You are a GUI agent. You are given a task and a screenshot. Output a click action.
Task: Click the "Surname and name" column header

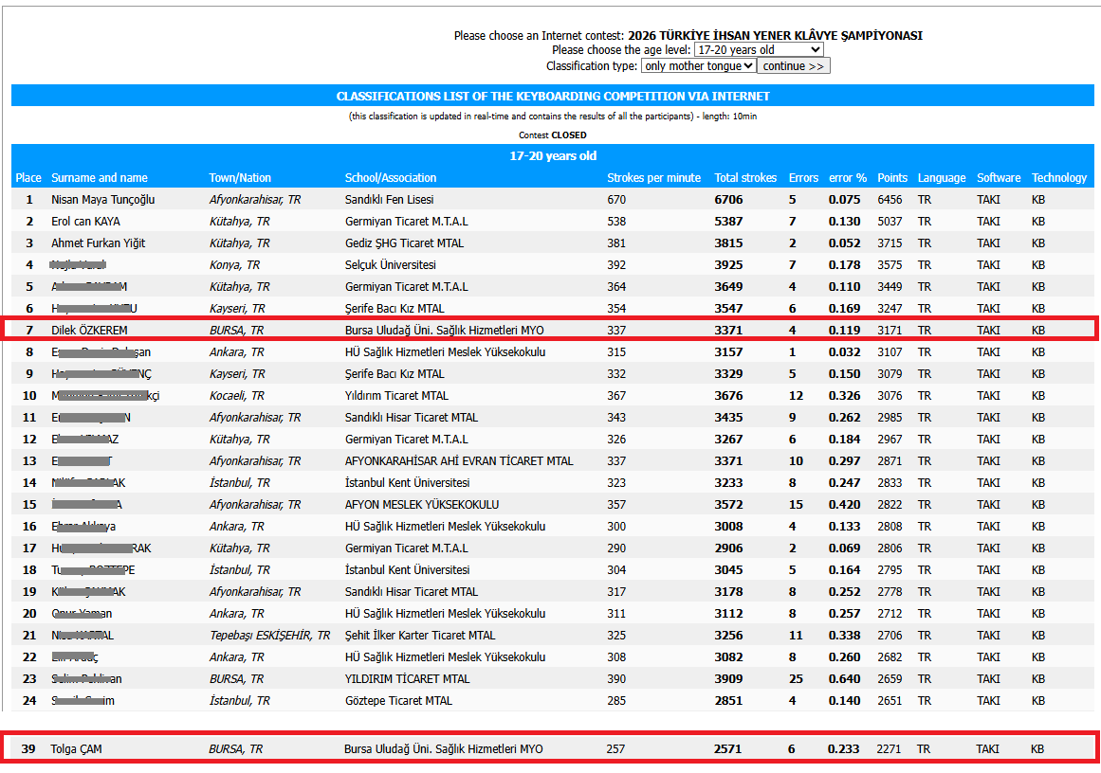click(100, 178)
